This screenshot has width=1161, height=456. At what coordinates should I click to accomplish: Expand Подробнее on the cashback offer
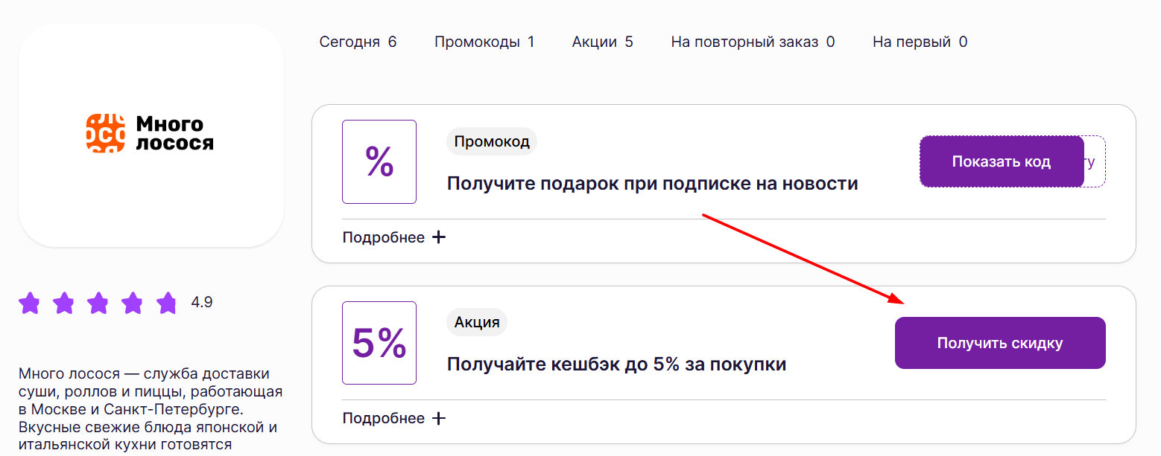(384, 418)
